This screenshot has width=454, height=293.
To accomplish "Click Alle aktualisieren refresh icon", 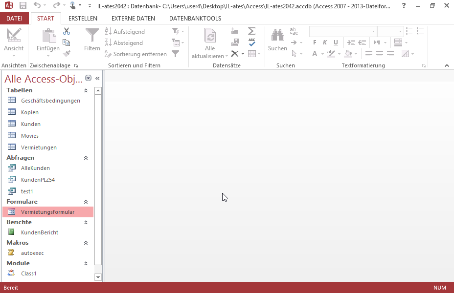I will [x=210, y=36].
